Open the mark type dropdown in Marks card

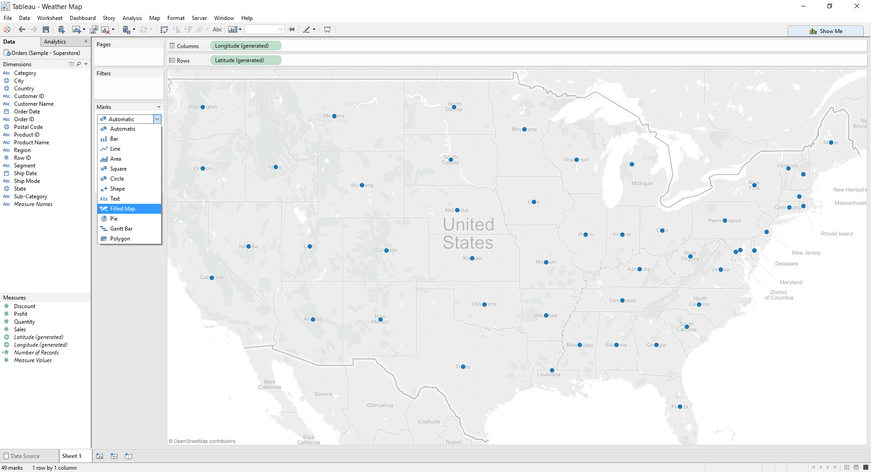(157, 119)
